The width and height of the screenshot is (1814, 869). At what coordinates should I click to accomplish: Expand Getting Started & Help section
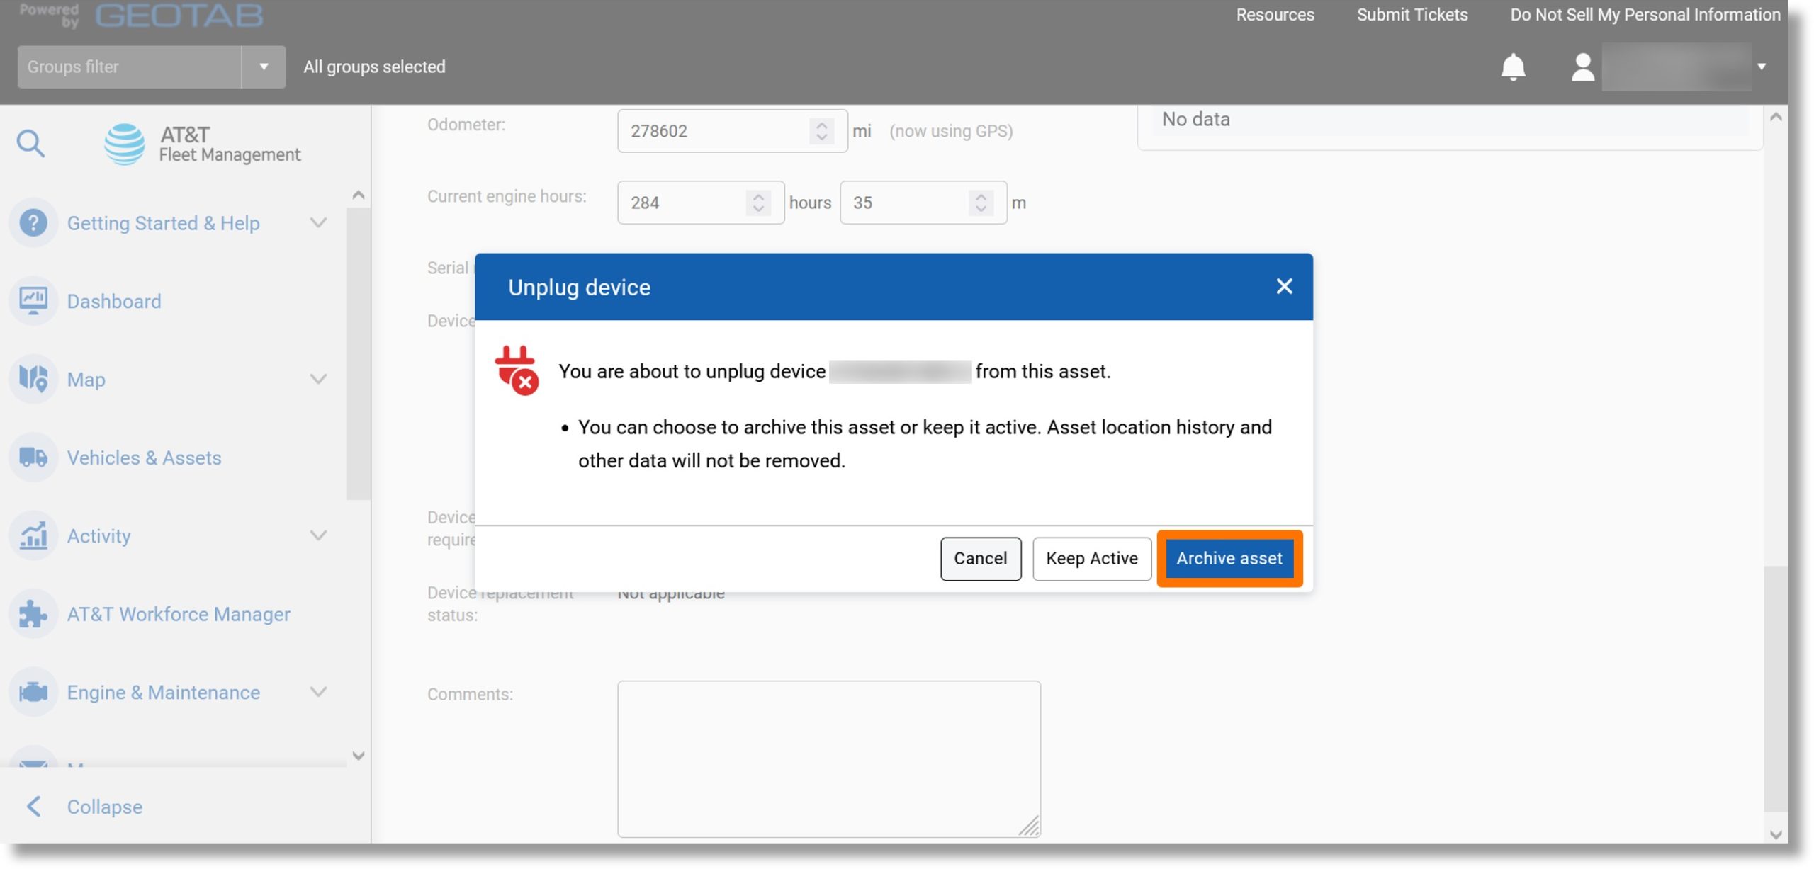[319, 223]
